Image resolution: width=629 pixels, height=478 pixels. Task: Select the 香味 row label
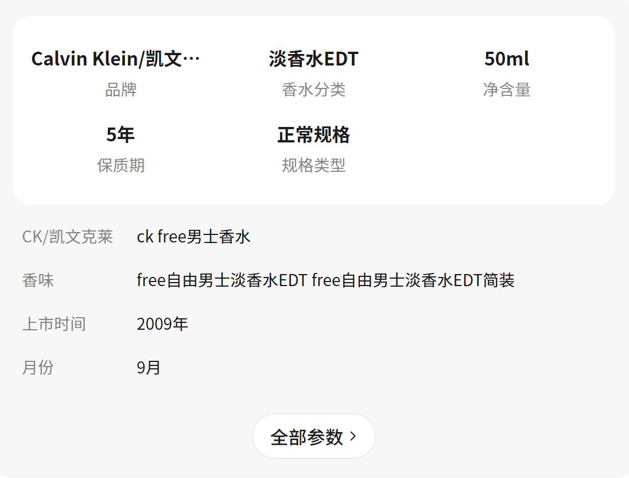coord(38,280)
